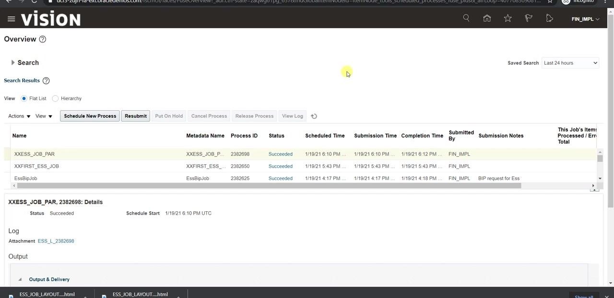Open Succeeded status for process 2382698

(x=281, y=154)
